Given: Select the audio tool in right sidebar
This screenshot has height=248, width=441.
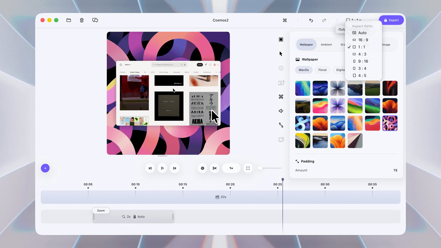Looking at the screenshot, I should (x=281, y=111).
